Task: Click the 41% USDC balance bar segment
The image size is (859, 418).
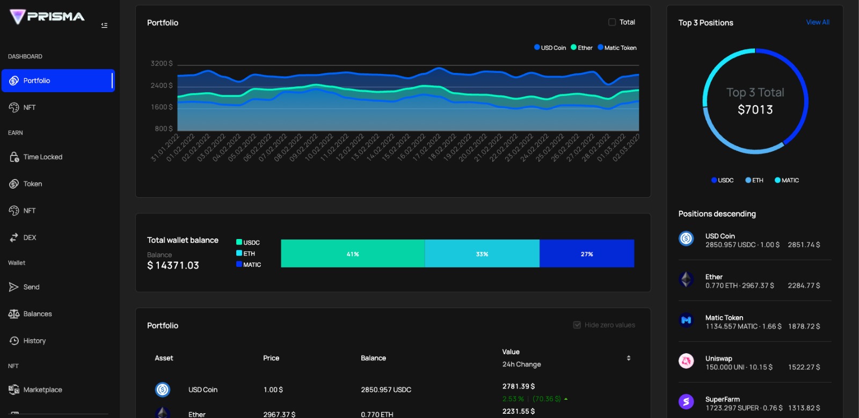Action: [353, 253]
